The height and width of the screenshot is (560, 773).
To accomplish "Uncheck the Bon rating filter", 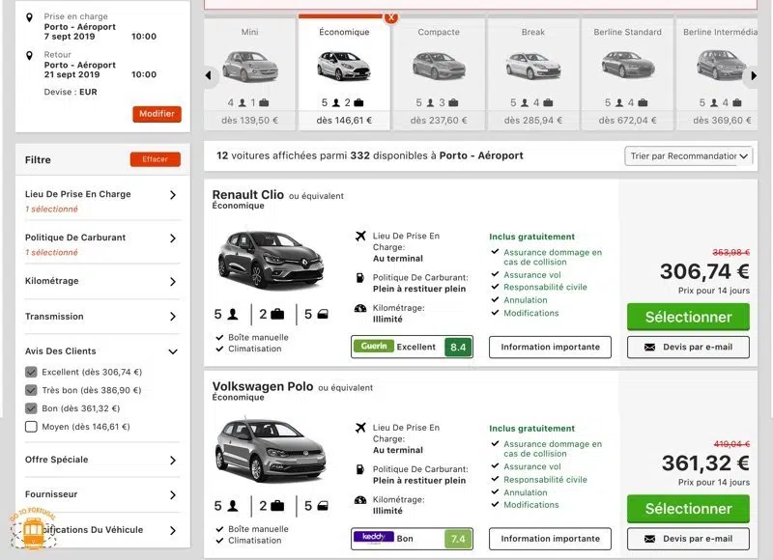I will pyautogui.click(x=31, y=408).
